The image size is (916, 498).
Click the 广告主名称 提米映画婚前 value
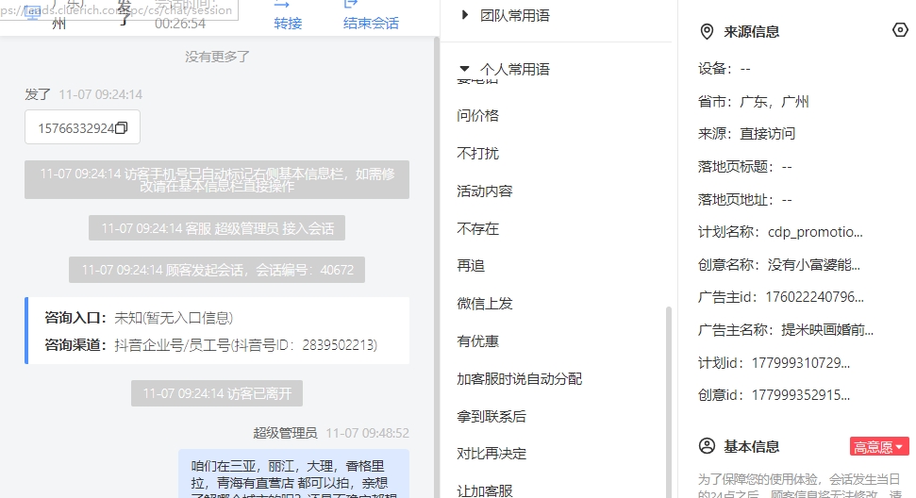(x=827, y=330)
